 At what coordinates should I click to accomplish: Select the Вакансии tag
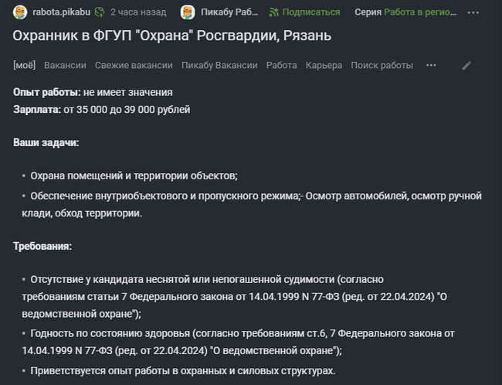[65, 66]
